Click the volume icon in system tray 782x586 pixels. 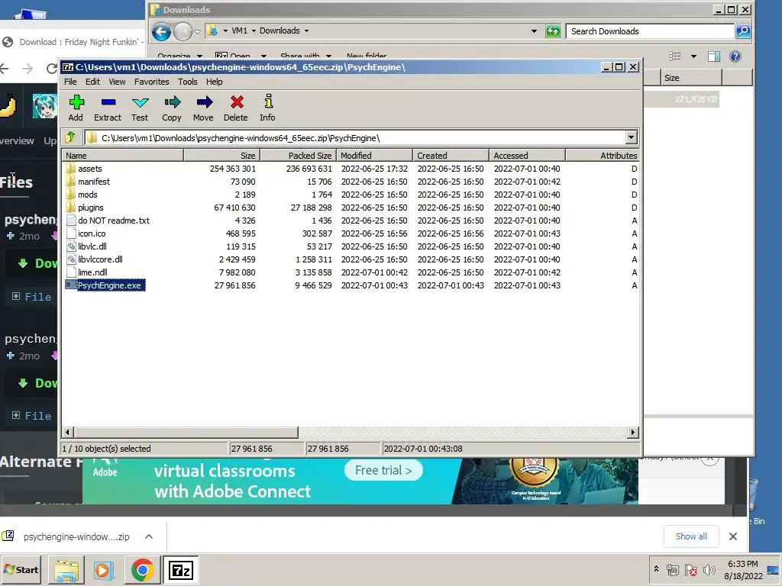709,569
